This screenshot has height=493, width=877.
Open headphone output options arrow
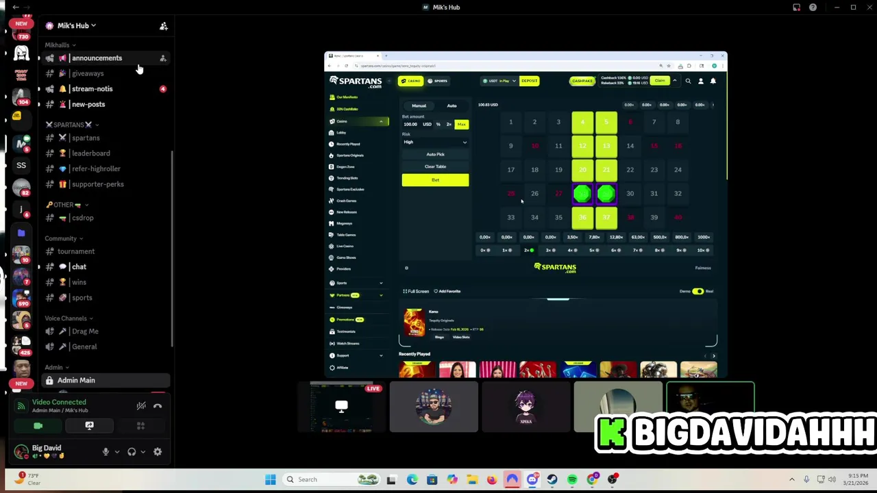tap(143, 452)
